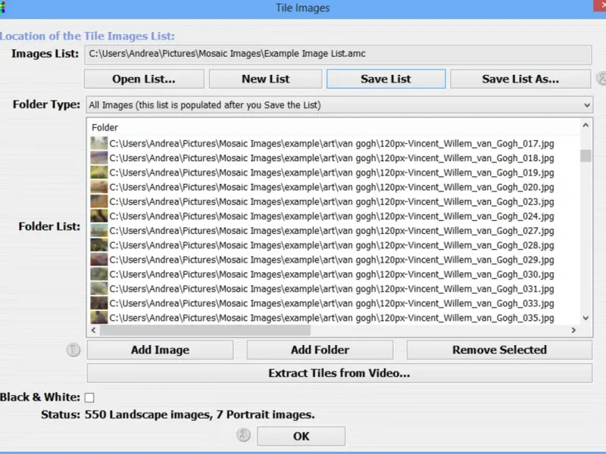
Task: Click the Add Image button
Action: (160, 350)
